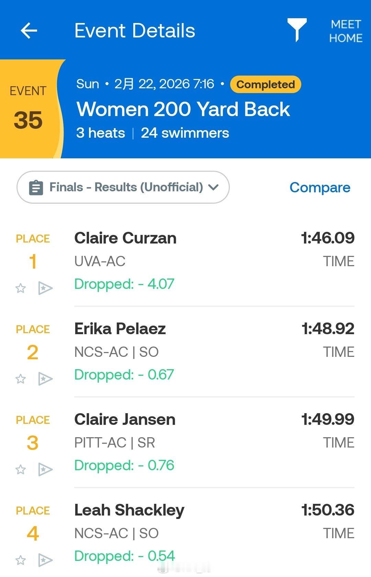The width and height of the screenshot is (371, 577).
Task: Go to MEET HOME
Action: click(x=346, y=31)
